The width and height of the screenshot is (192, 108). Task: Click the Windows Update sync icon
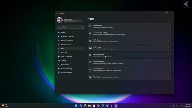[59, 73]
